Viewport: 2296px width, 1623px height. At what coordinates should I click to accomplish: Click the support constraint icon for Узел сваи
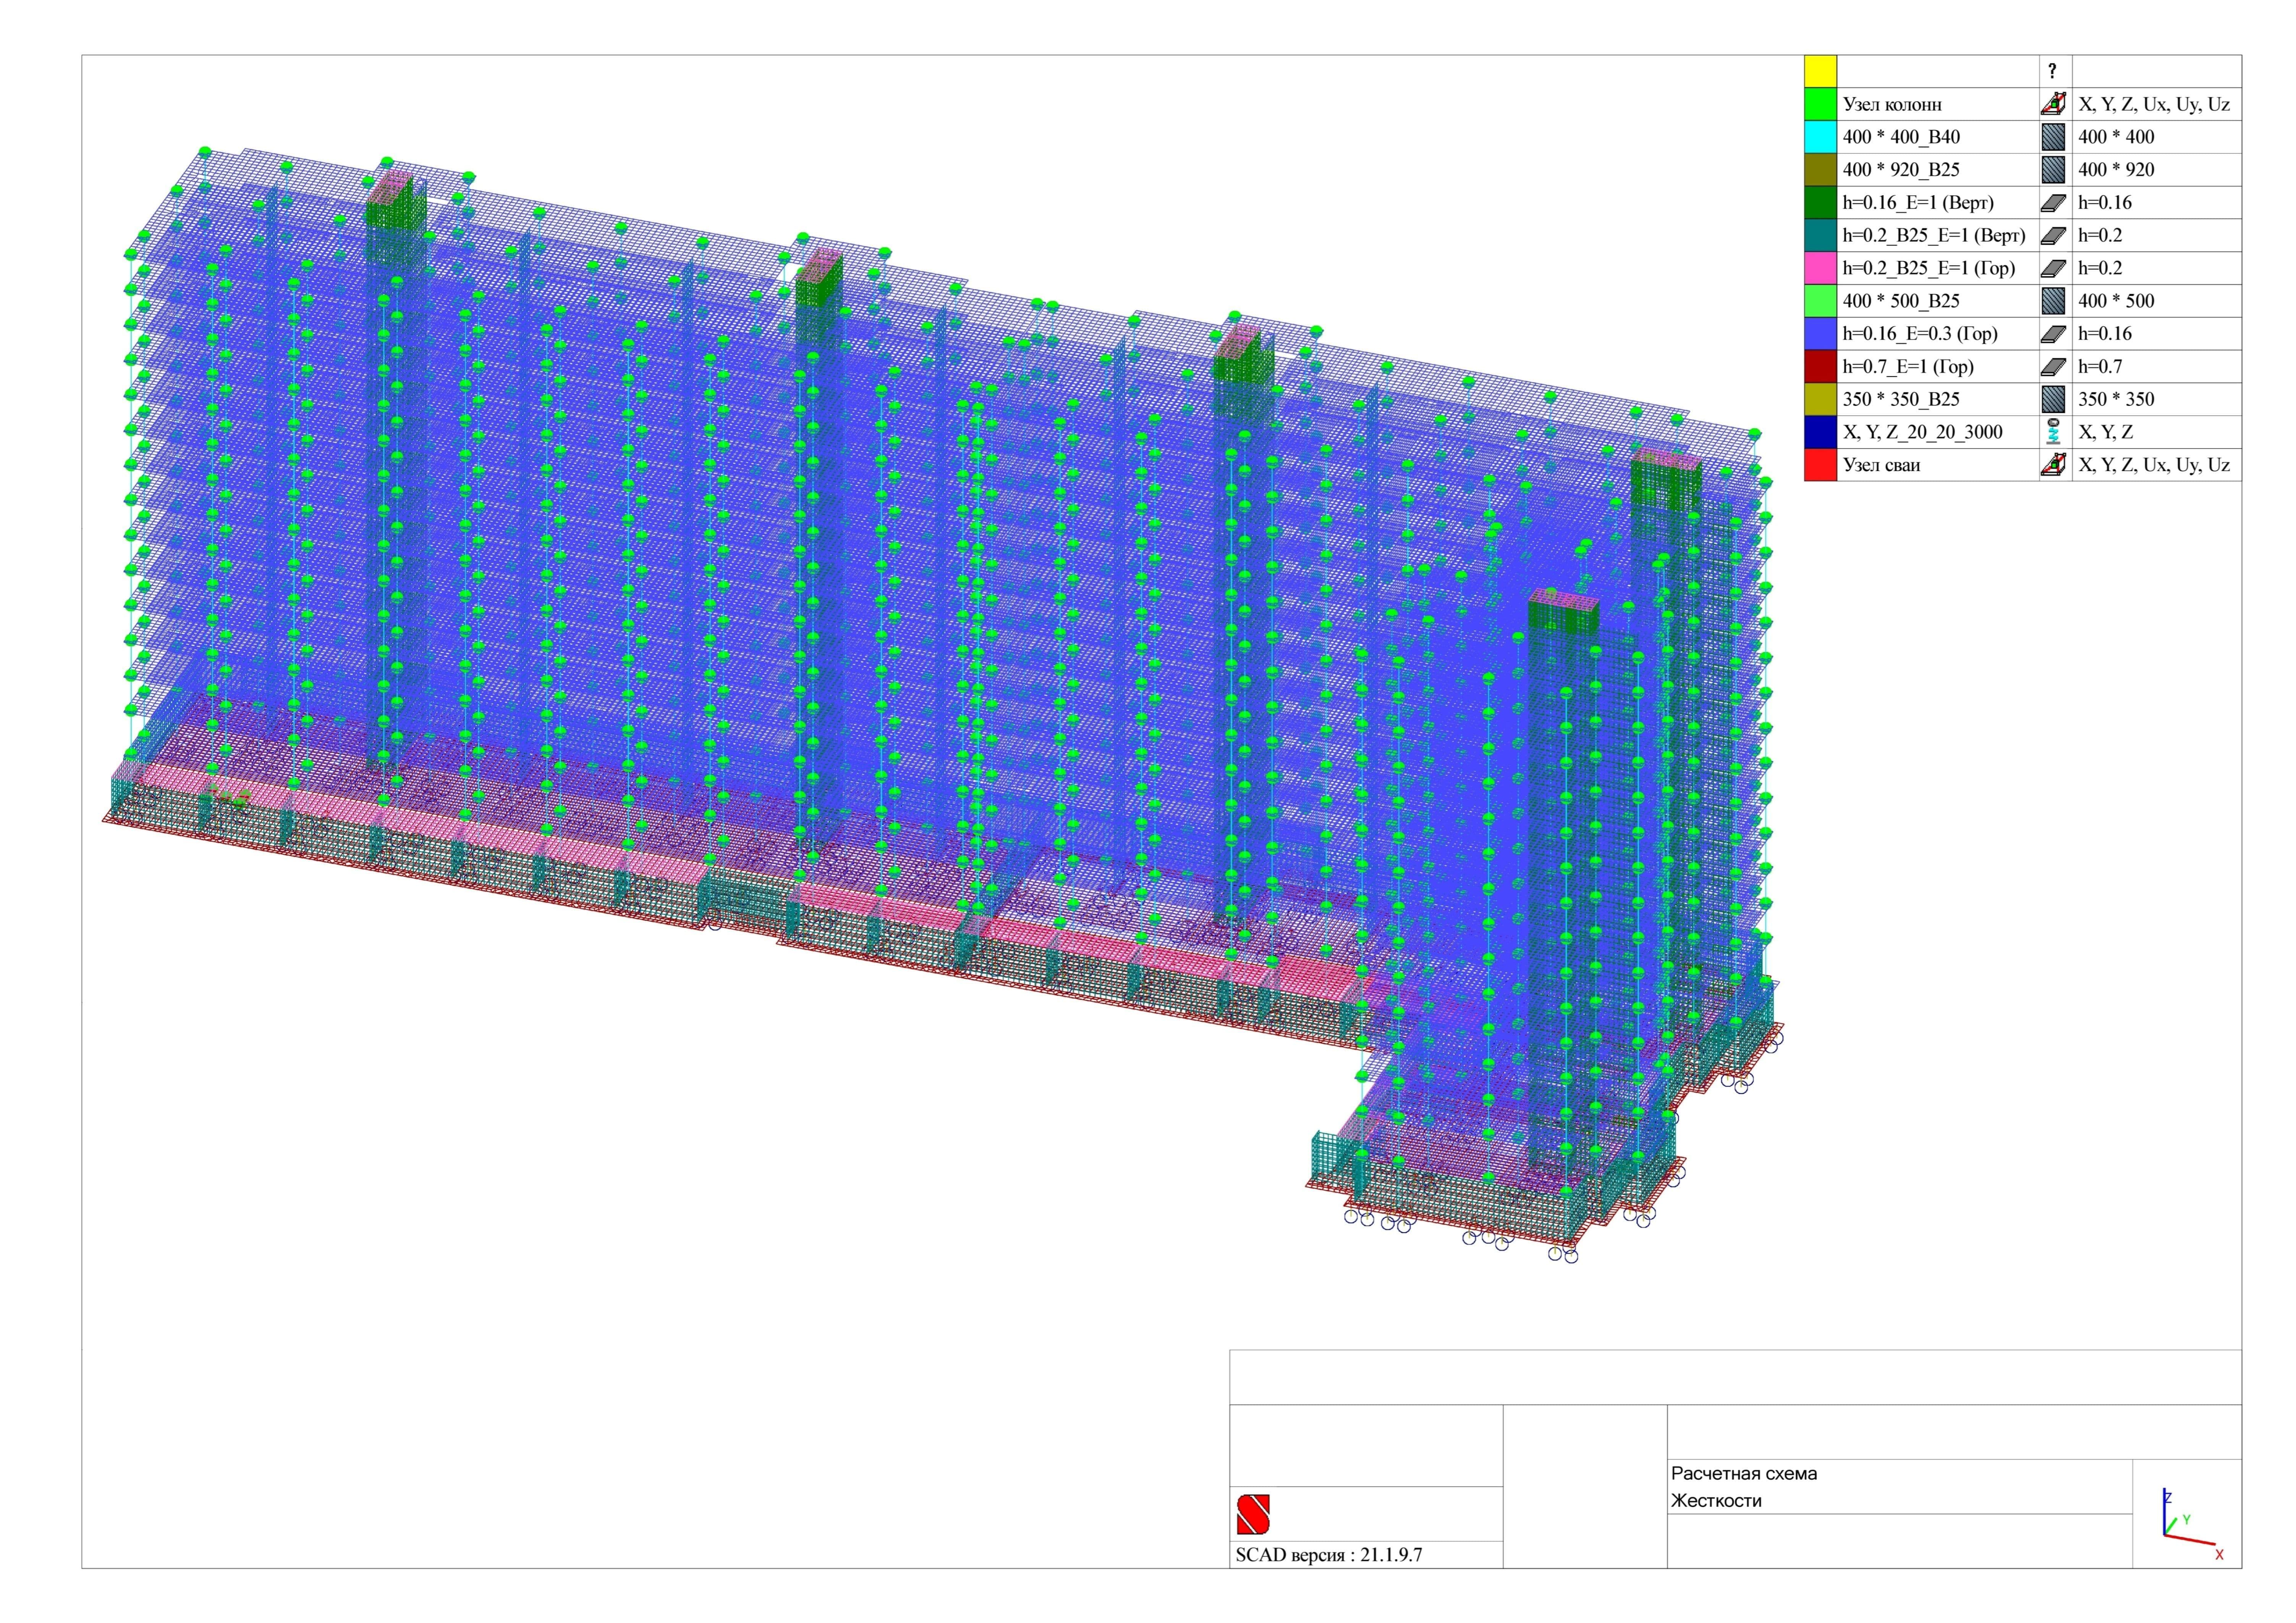2053,465
